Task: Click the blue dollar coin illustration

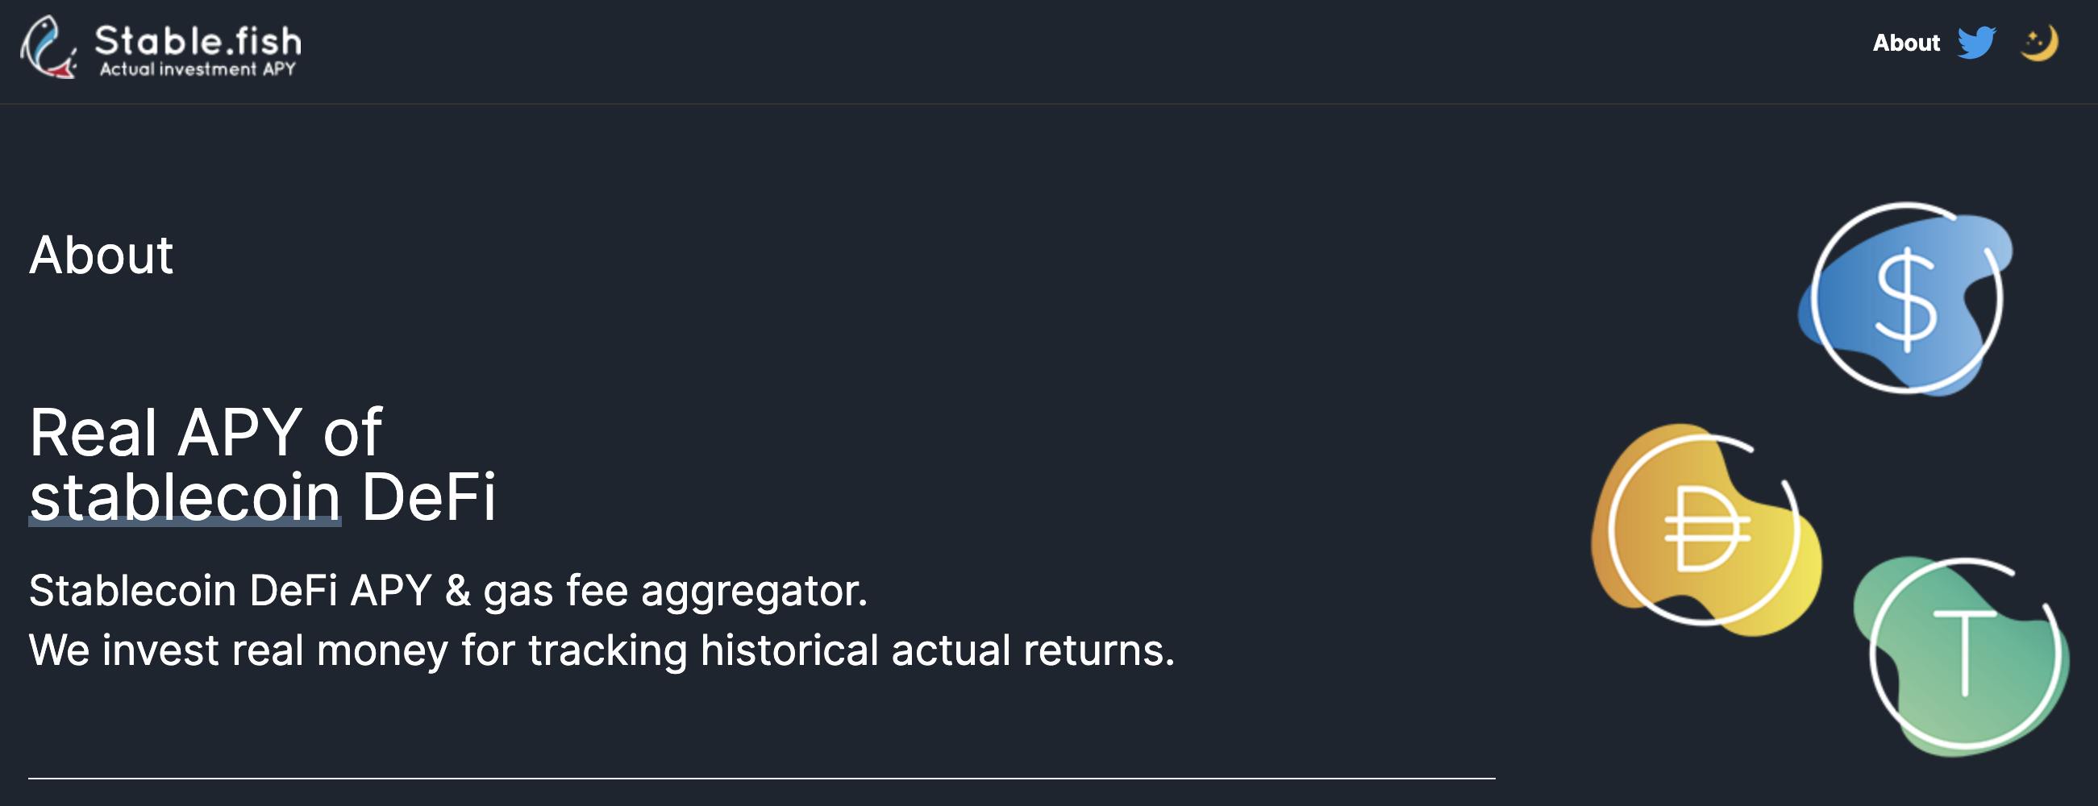Action: point(1906,299)
